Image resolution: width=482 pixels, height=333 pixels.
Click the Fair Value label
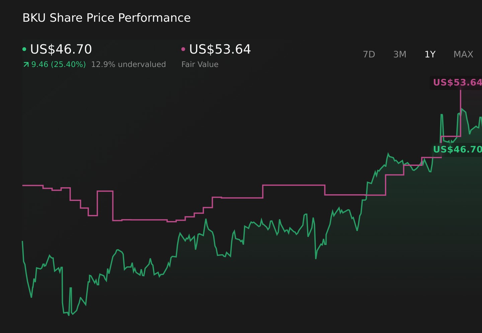point(200,65)
